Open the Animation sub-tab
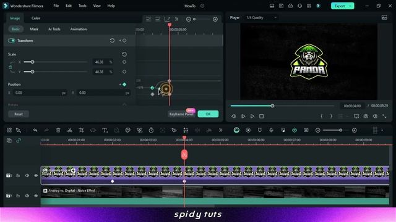Screen dimensions: 396x222 79,29
